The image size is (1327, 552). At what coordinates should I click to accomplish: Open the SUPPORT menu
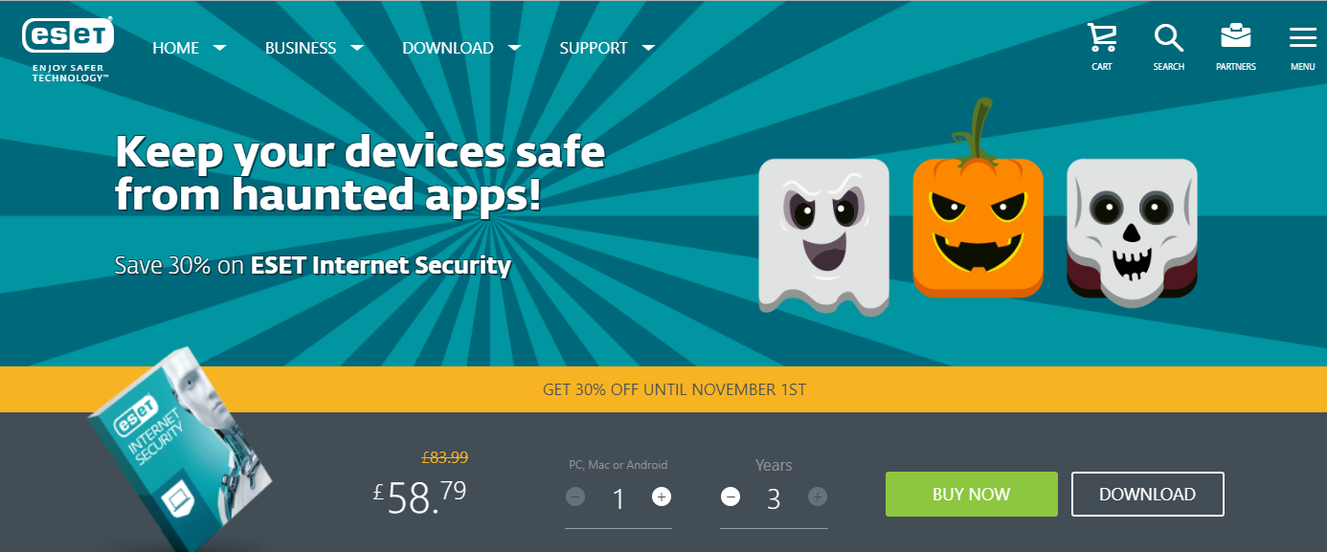tap(607, 48)
